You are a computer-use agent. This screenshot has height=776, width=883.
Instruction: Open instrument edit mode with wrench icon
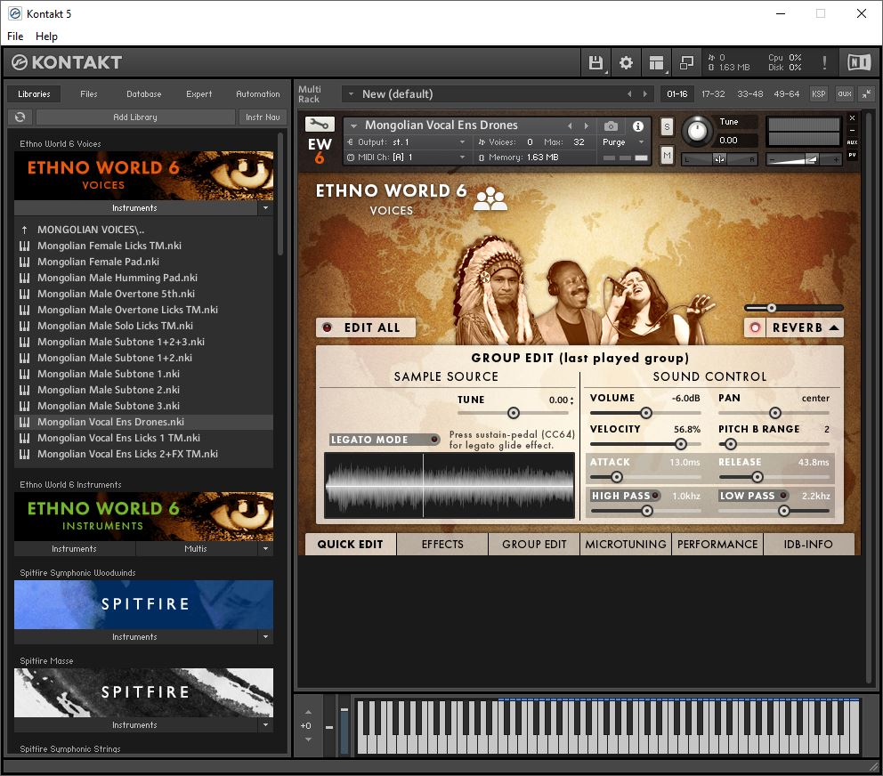[x=320, y=124]
